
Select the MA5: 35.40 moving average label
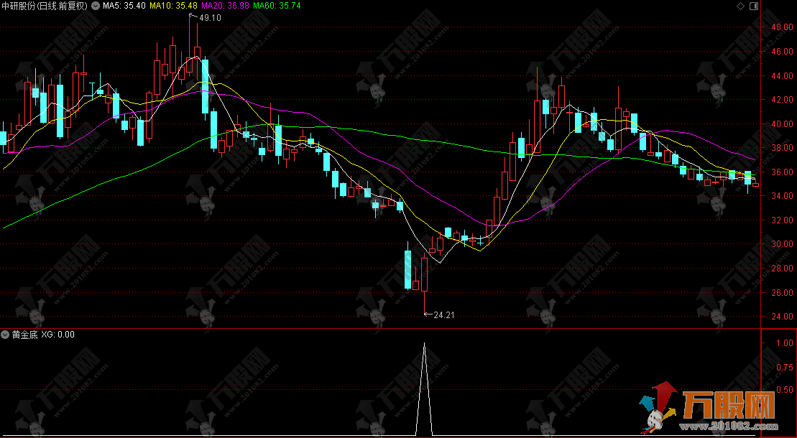click(124, 6)
